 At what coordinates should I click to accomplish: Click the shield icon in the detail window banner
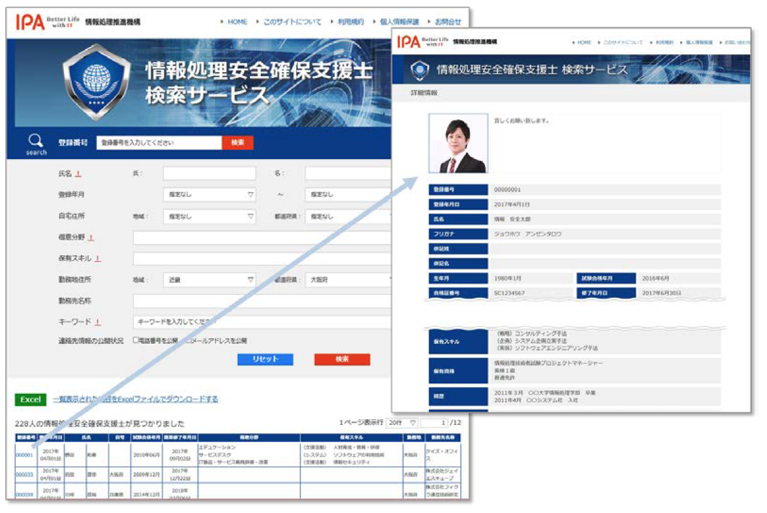tap(419, 70)
